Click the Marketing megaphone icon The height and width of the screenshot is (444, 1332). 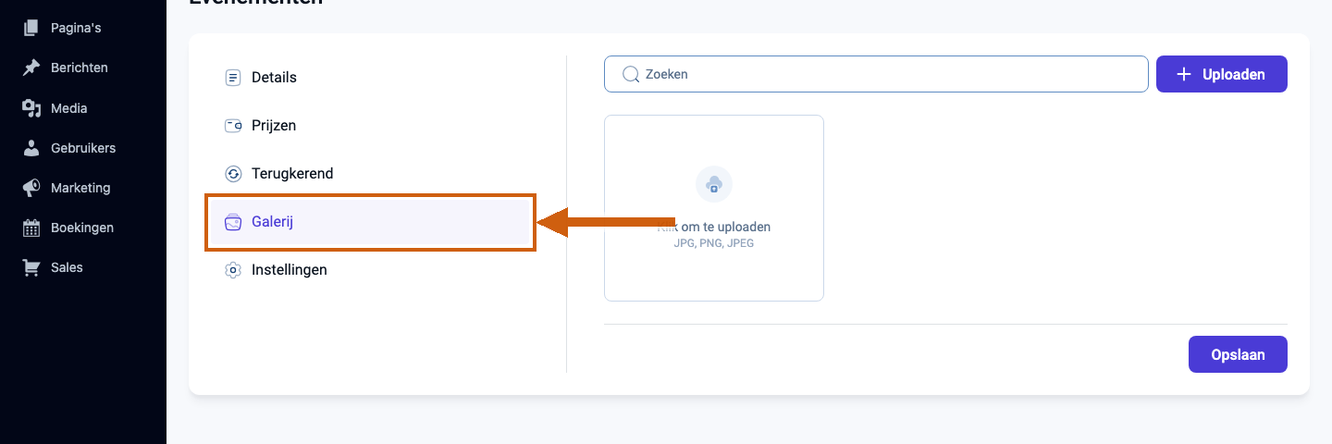point(31,188)
